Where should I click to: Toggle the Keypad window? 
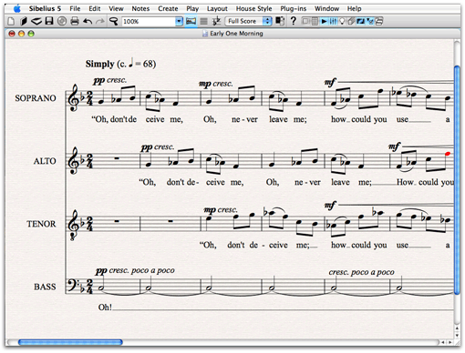click(x=315, y=22)
